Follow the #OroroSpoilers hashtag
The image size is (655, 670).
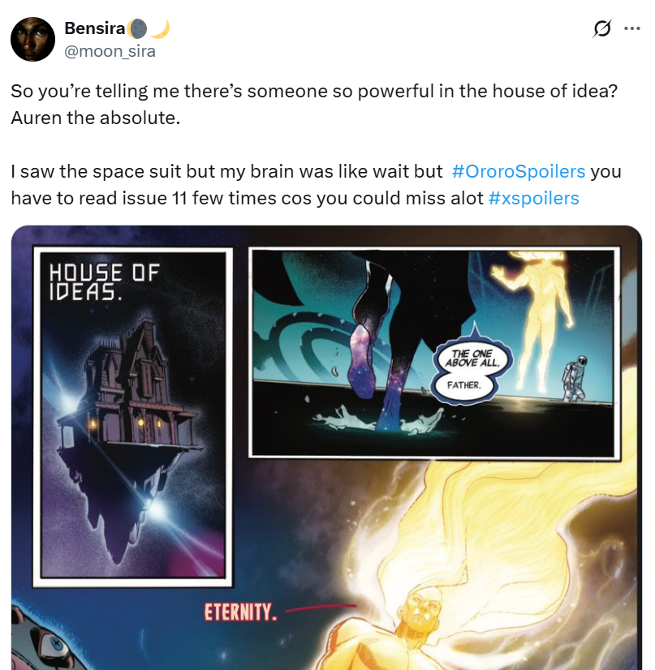518,171
